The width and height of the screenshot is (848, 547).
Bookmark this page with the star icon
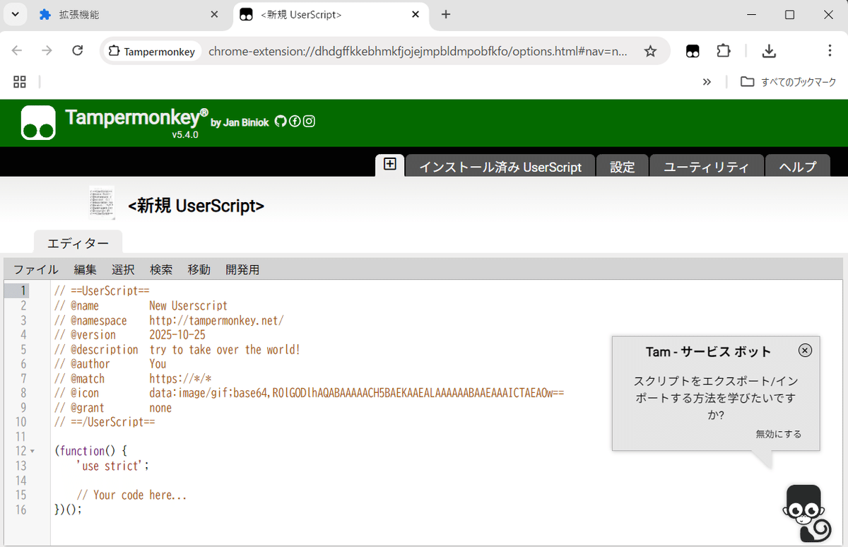[649, 51]
